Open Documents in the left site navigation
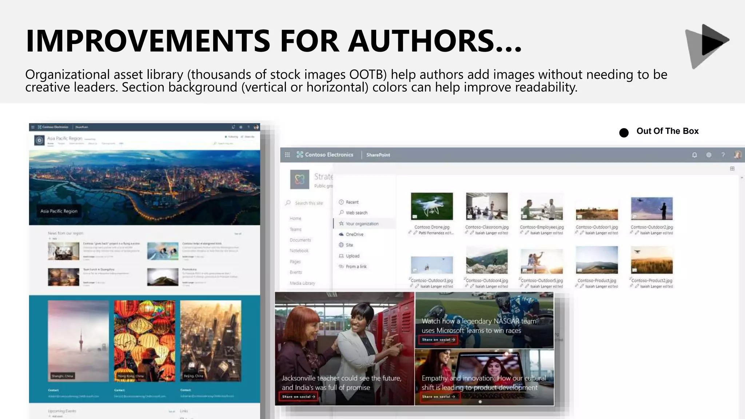The image size is (745, 419). [x=300, y=240]
